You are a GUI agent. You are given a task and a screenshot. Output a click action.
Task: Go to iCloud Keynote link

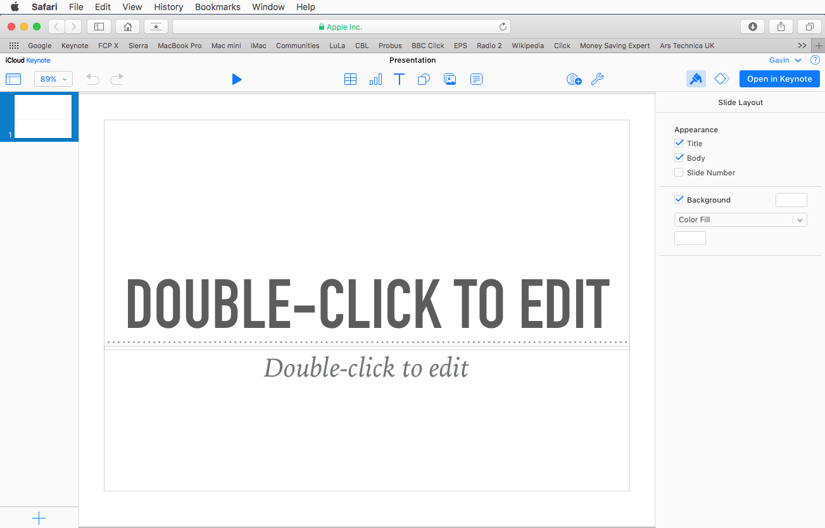point(28,60)
